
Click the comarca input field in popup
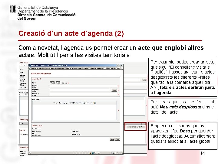[84, 94]
